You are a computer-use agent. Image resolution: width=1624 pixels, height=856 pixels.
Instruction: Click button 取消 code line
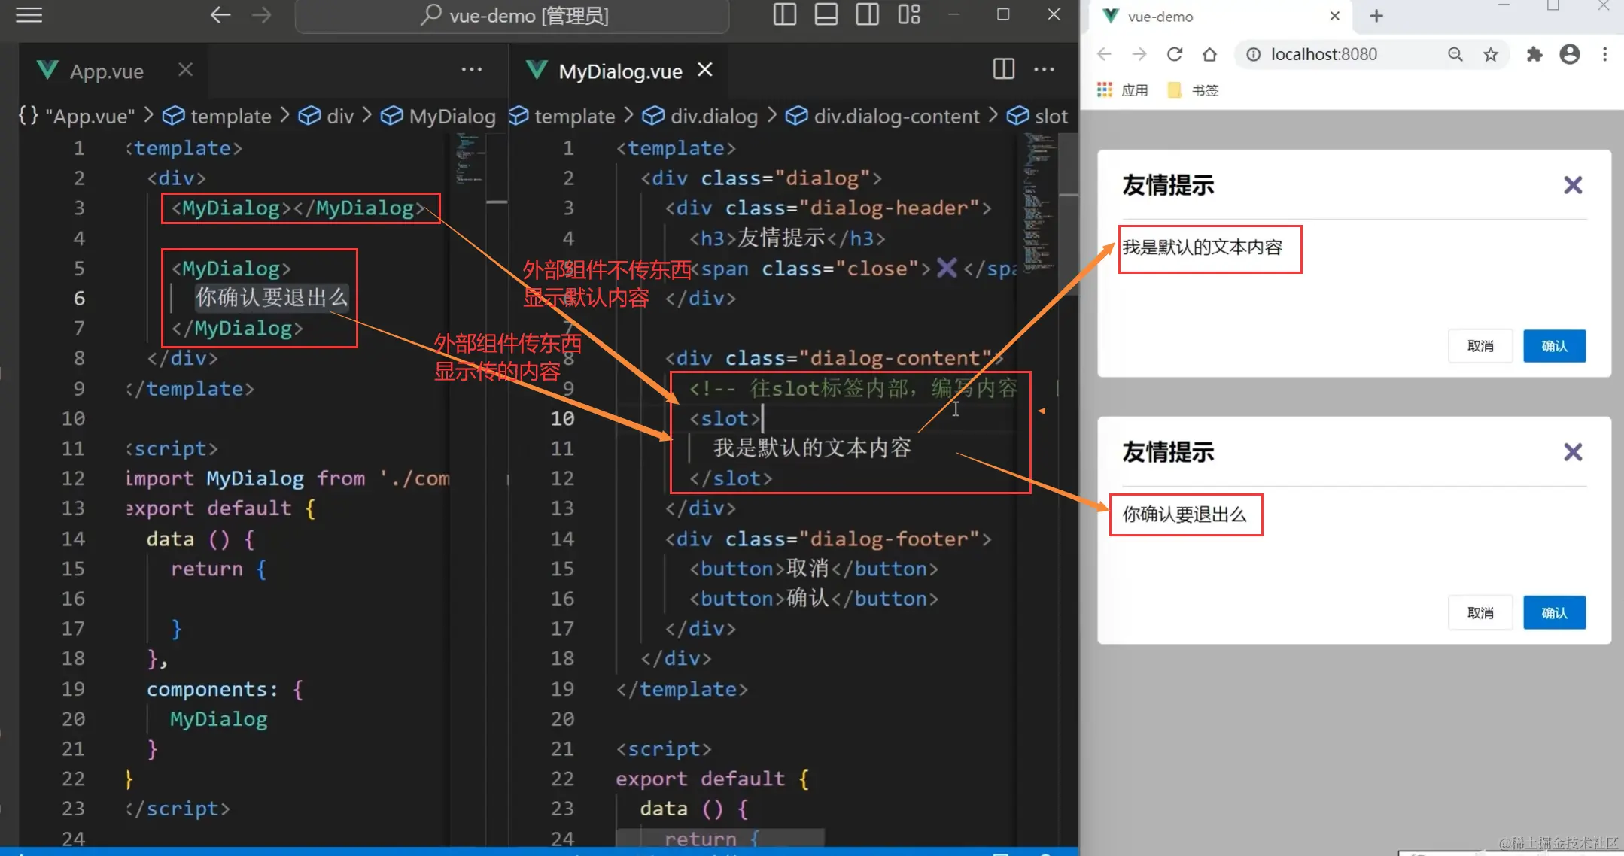[x=814, y=569]
